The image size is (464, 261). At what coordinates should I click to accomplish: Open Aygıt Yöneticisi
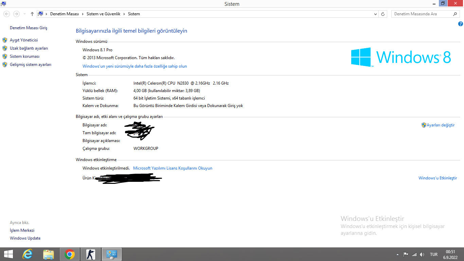(24, 40)
